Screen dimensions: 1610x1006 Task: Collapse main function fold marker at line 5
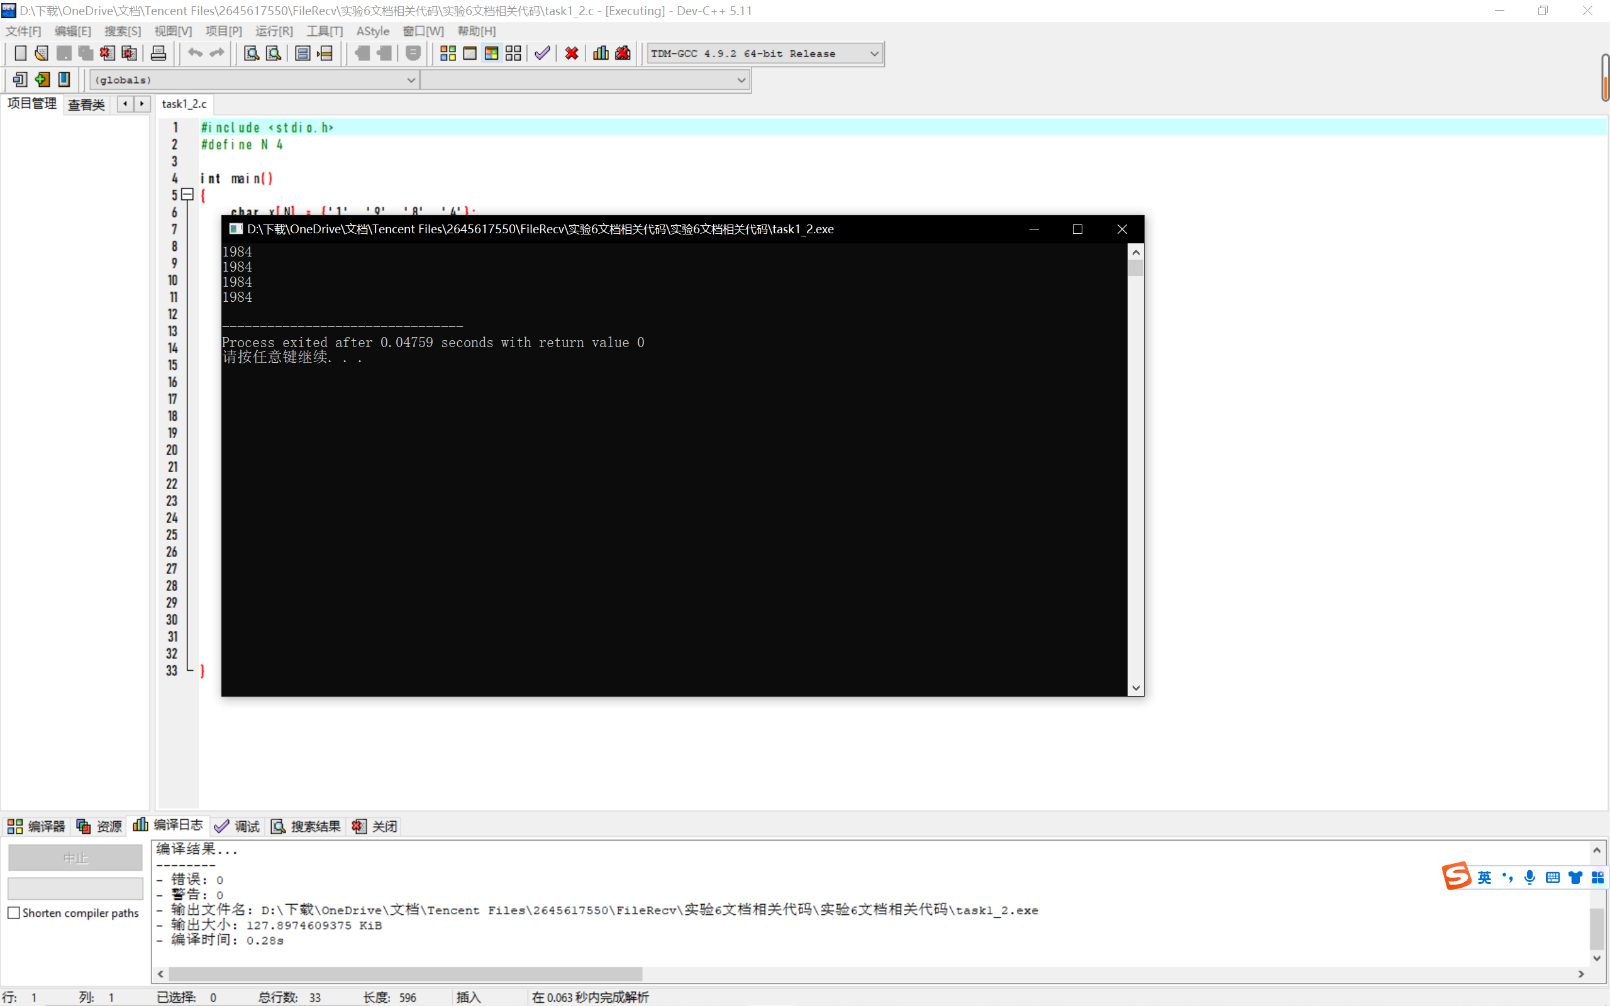coord(187,195)
